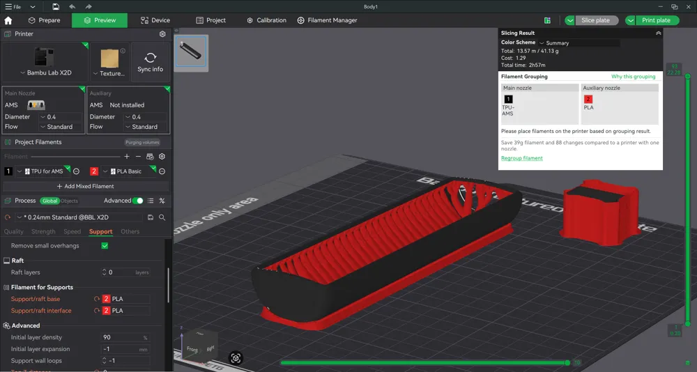Undo the last action
This screenshot has height=372, width=697.
click(72, 7)
